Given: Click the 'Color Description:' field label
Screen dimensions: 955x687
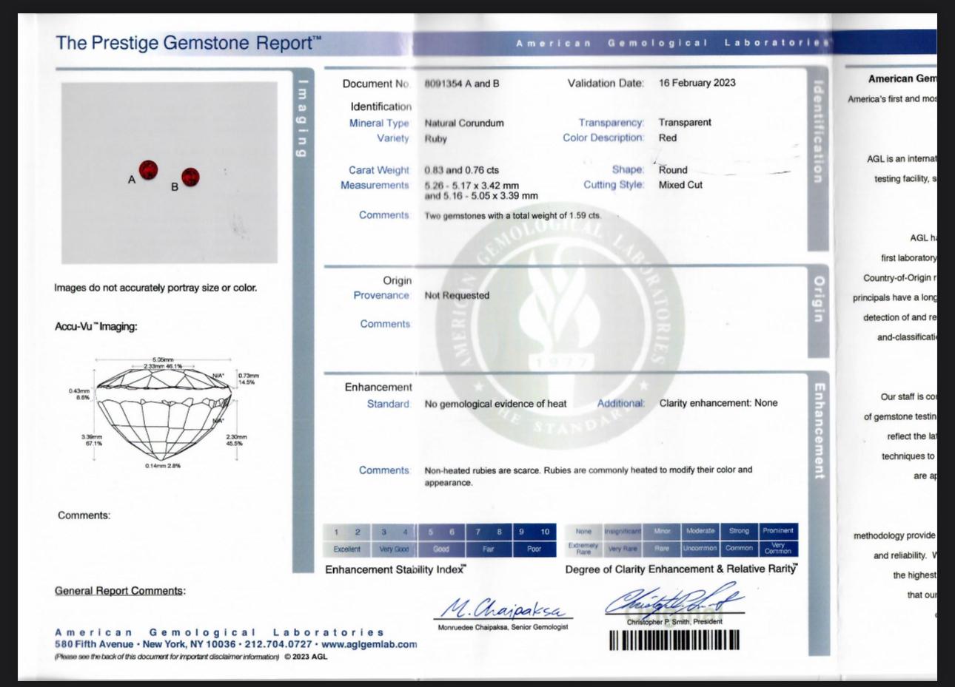Looking at the screenshot, I should click(603, 138).
